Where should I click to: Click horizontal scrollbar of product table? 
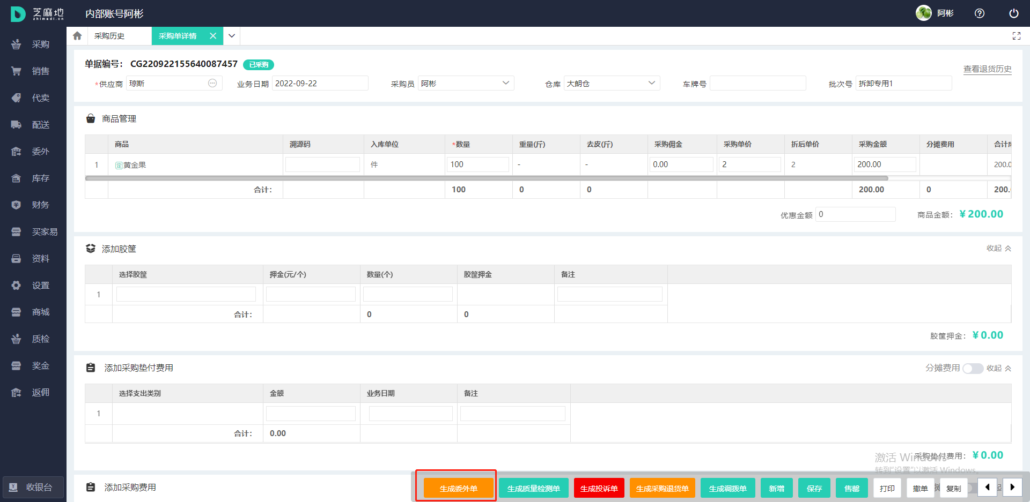[487, 178]
